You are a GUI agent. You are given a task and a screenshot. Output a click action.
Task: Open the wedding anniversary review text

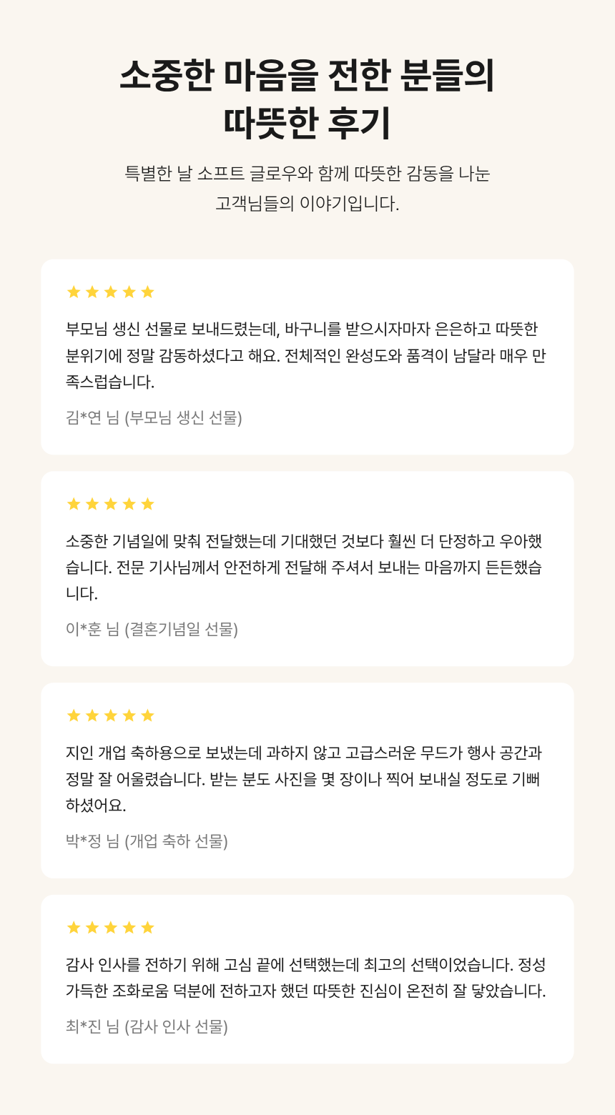(304, 568)
